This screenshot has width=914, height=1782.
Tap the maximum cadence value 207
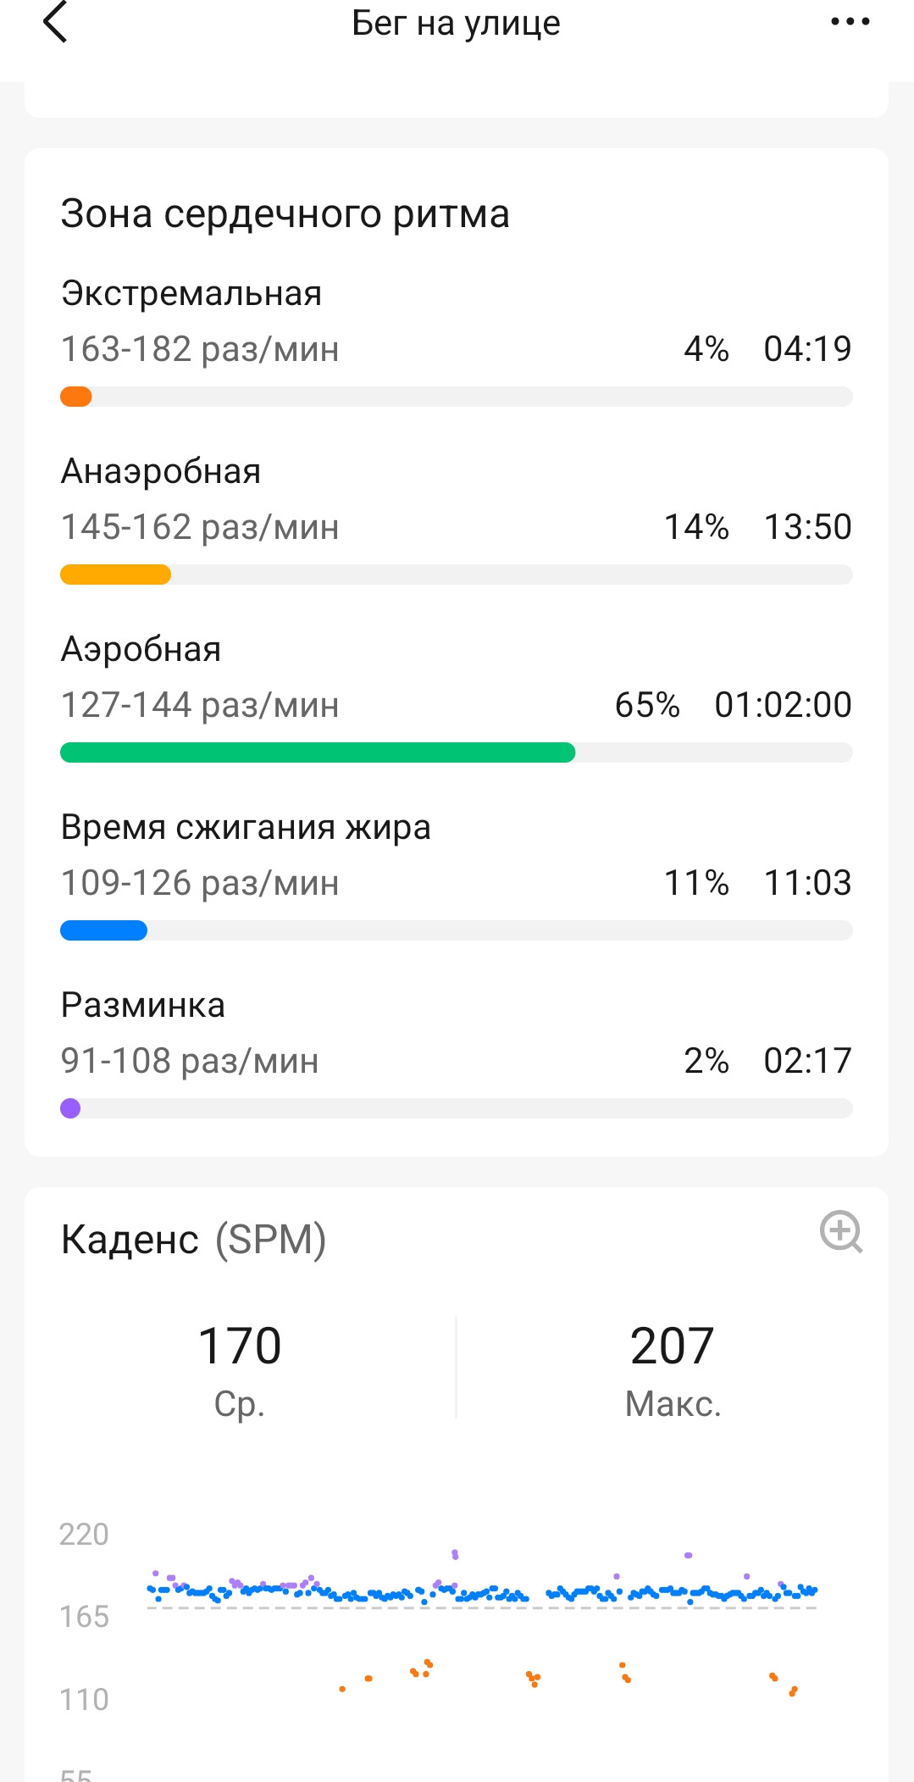coord(673,1346)
